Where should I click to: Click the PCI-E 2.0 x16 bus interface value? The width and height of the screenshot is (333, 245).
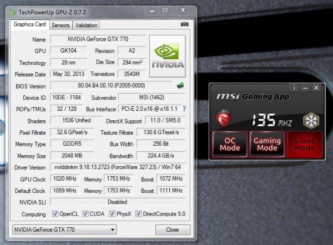coord(149,109)
